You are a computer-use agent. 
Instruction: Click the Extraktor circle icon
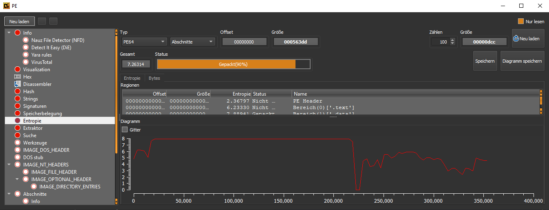(18, 128)
